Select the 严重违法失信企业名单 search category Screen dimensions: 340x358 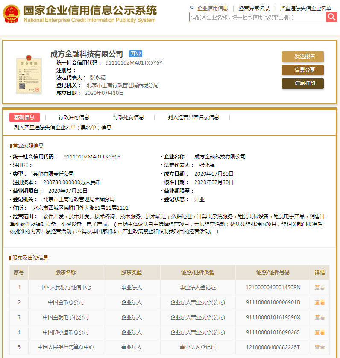tap(305, 9)
